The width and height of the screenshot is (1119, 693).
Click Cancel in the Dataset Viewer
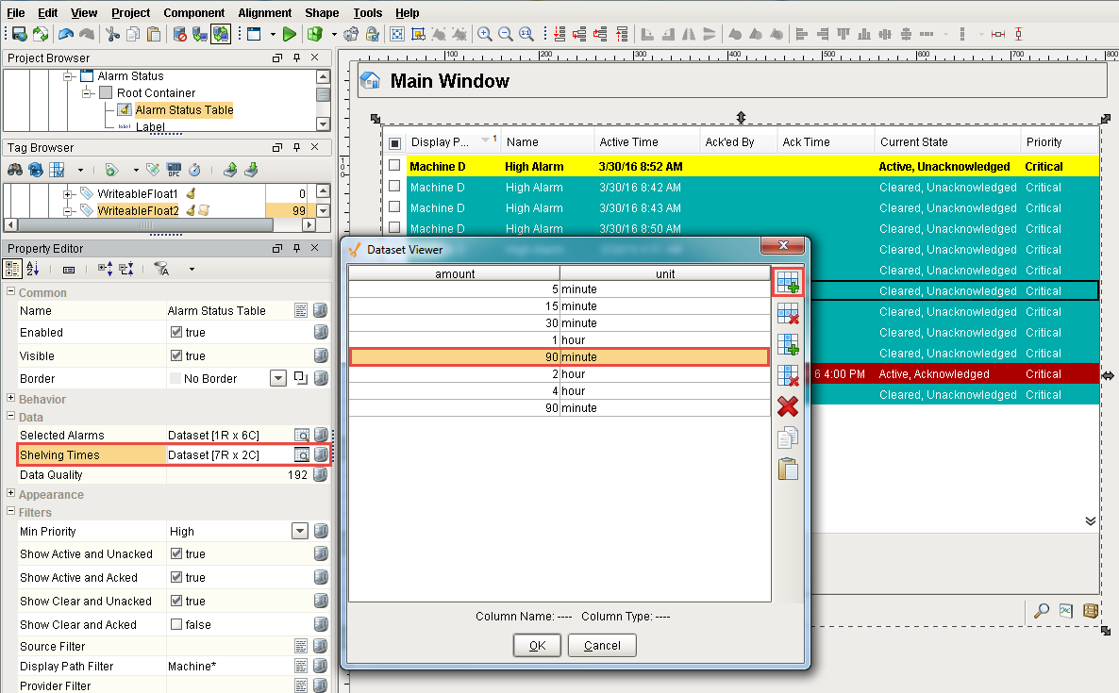click(602, 646)
